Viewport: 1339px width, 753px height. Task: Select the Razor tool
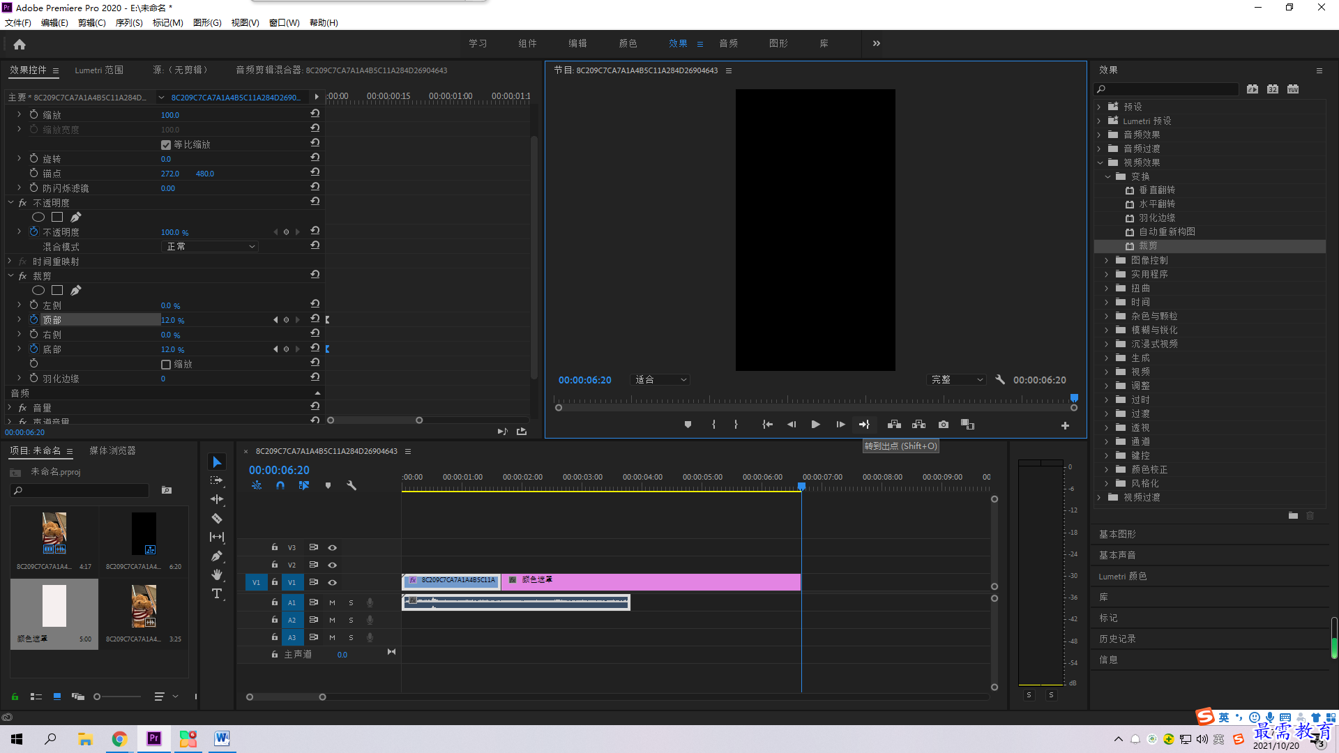217,518
